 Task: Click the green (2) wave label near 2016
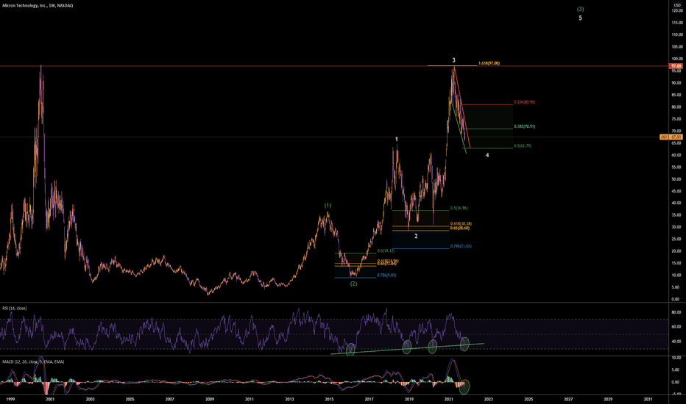click(353, 284)
